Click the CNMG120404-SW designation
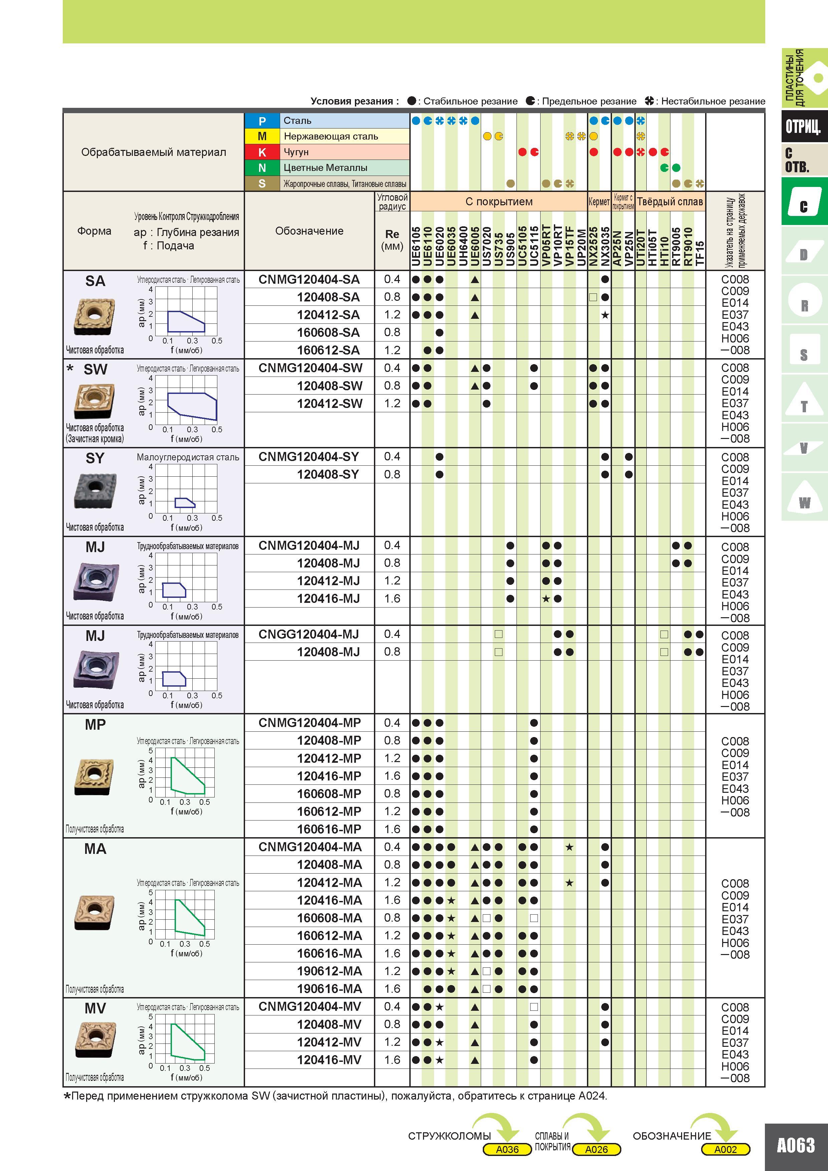828x1171 pixels. [x=310, y=368]
